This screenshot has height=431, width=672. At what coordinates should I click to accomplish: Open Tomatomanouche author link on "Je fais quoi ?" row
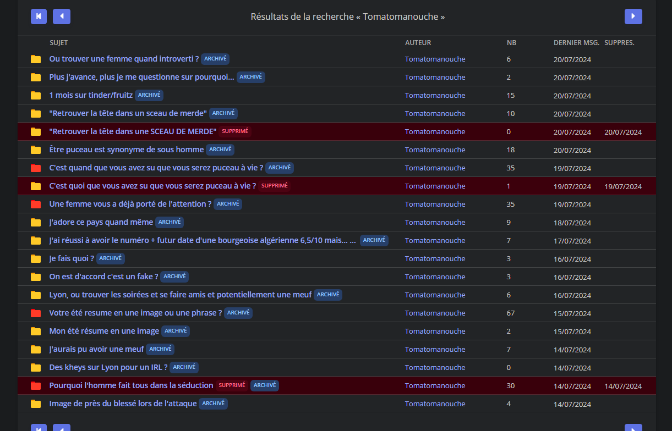pyautogui.click(x=435, y=258)
